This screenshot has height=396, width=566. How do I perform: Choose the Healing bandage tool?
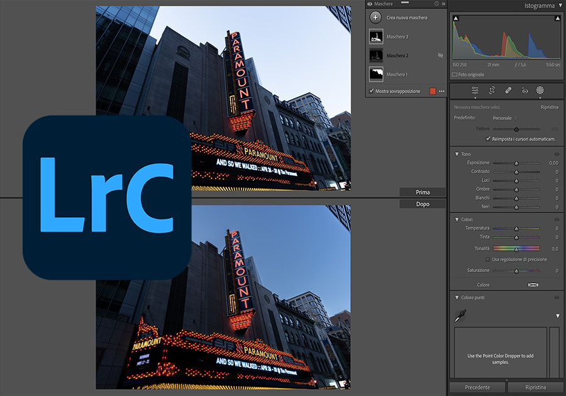click(x=508, y=91)
